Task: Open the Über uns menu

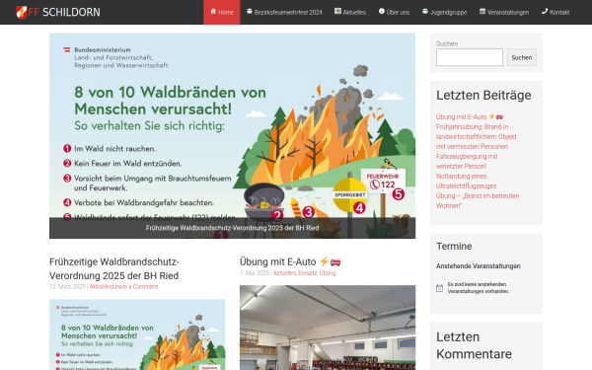Action: (394, 12)
